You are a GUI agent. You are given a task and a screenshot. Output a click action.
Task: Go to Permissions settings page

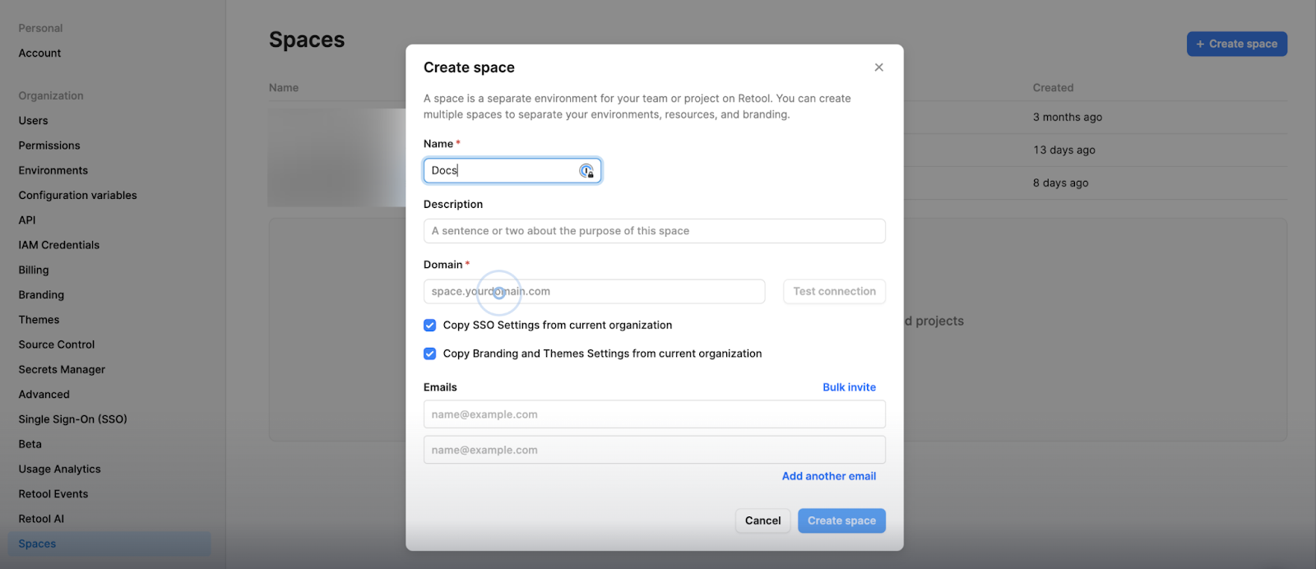point(49,146)
